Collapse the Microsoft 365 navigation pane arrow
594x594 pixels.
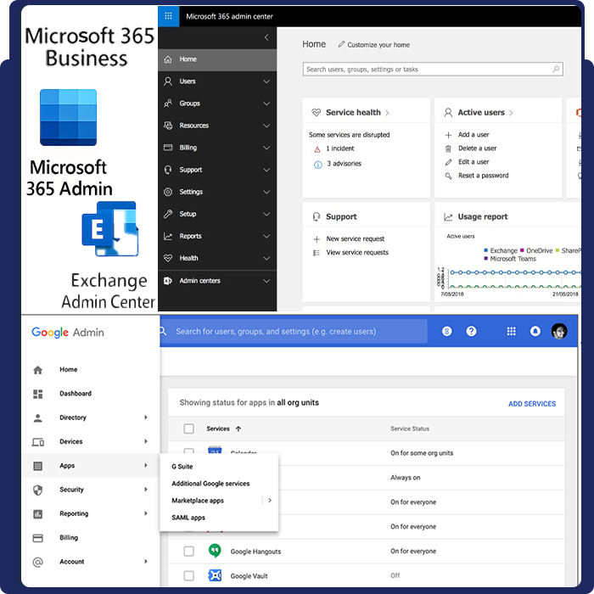tap(266, 37)
